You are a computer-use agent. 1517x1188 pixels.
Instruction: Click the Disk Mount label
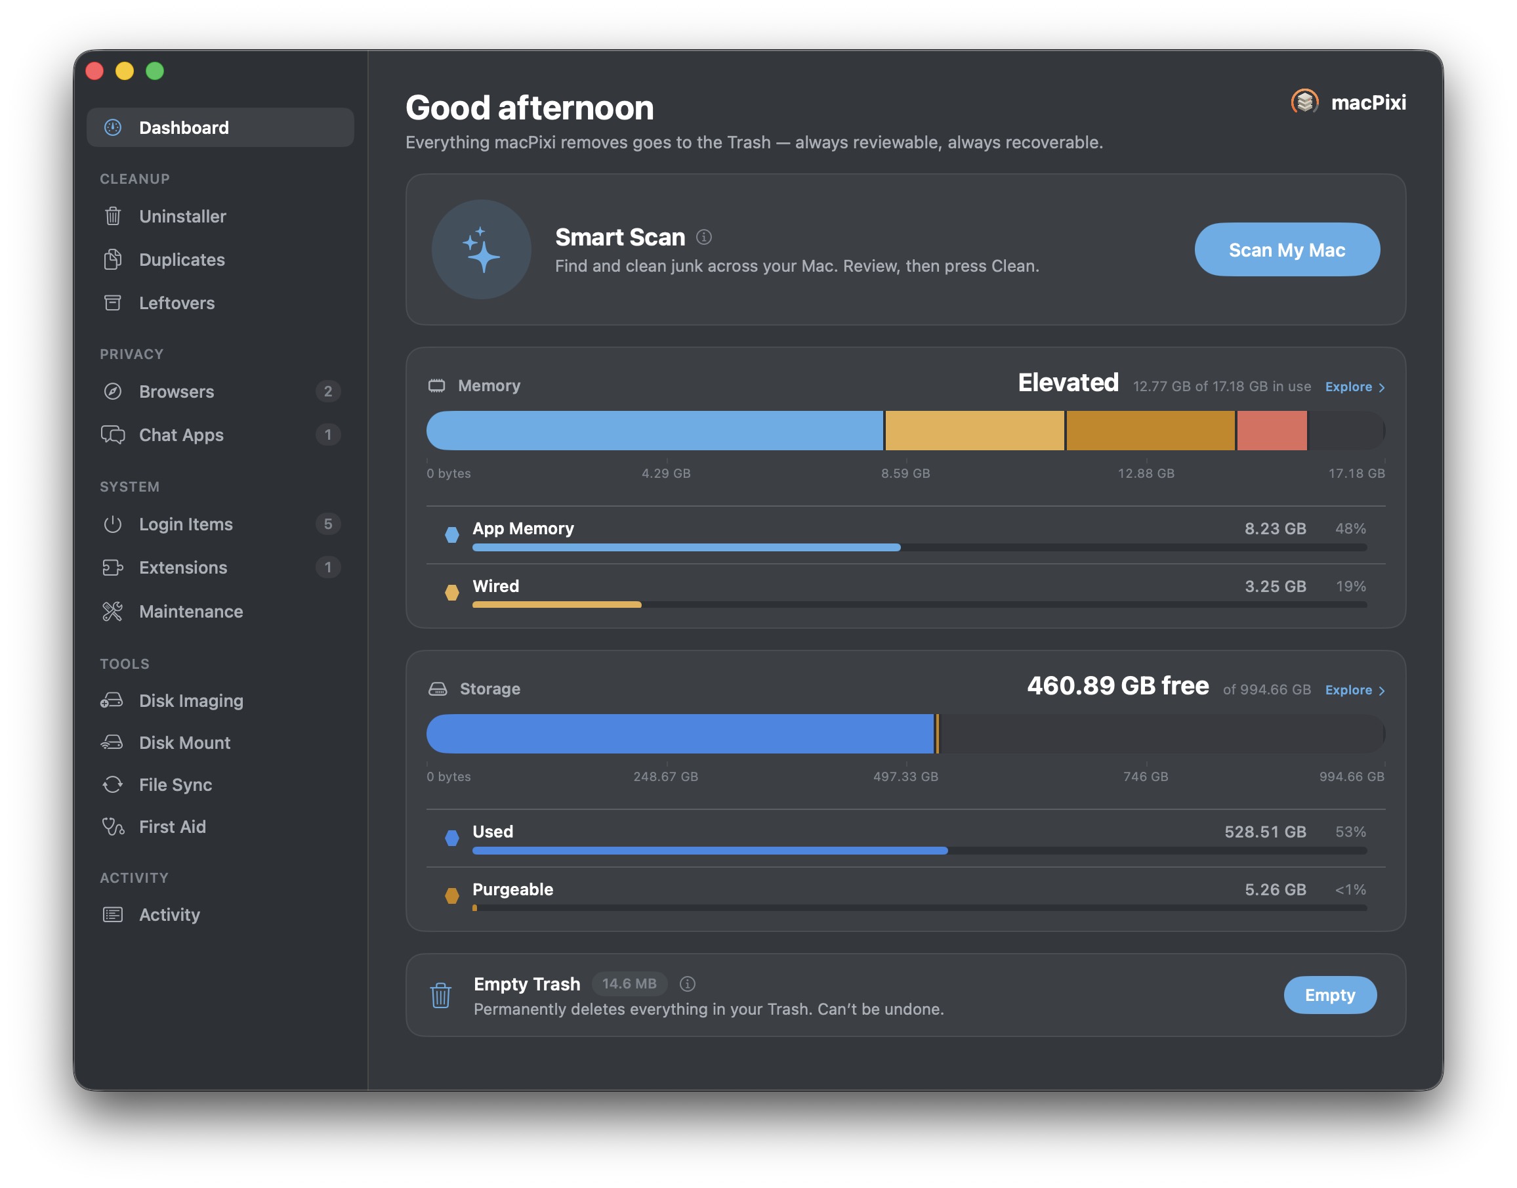tap(184, 742)
